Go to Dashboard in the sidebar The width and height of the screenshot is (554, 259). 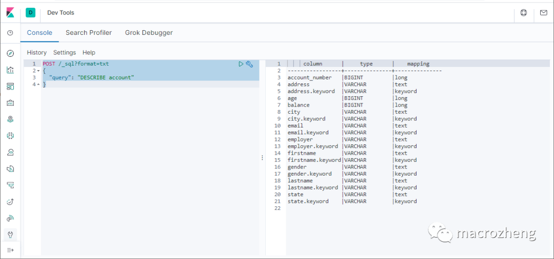pyautogui.click(x=10, y=87)
